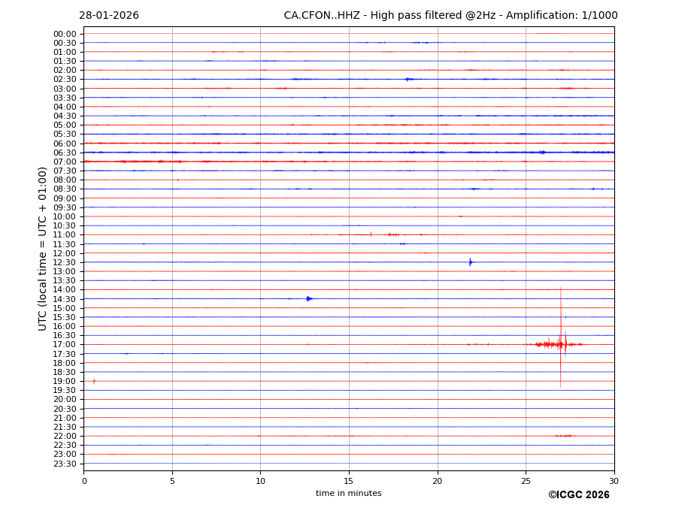Click the 15 tick label on the x-axis
Viewport: 697px width, 523px height.
(349, 481)
